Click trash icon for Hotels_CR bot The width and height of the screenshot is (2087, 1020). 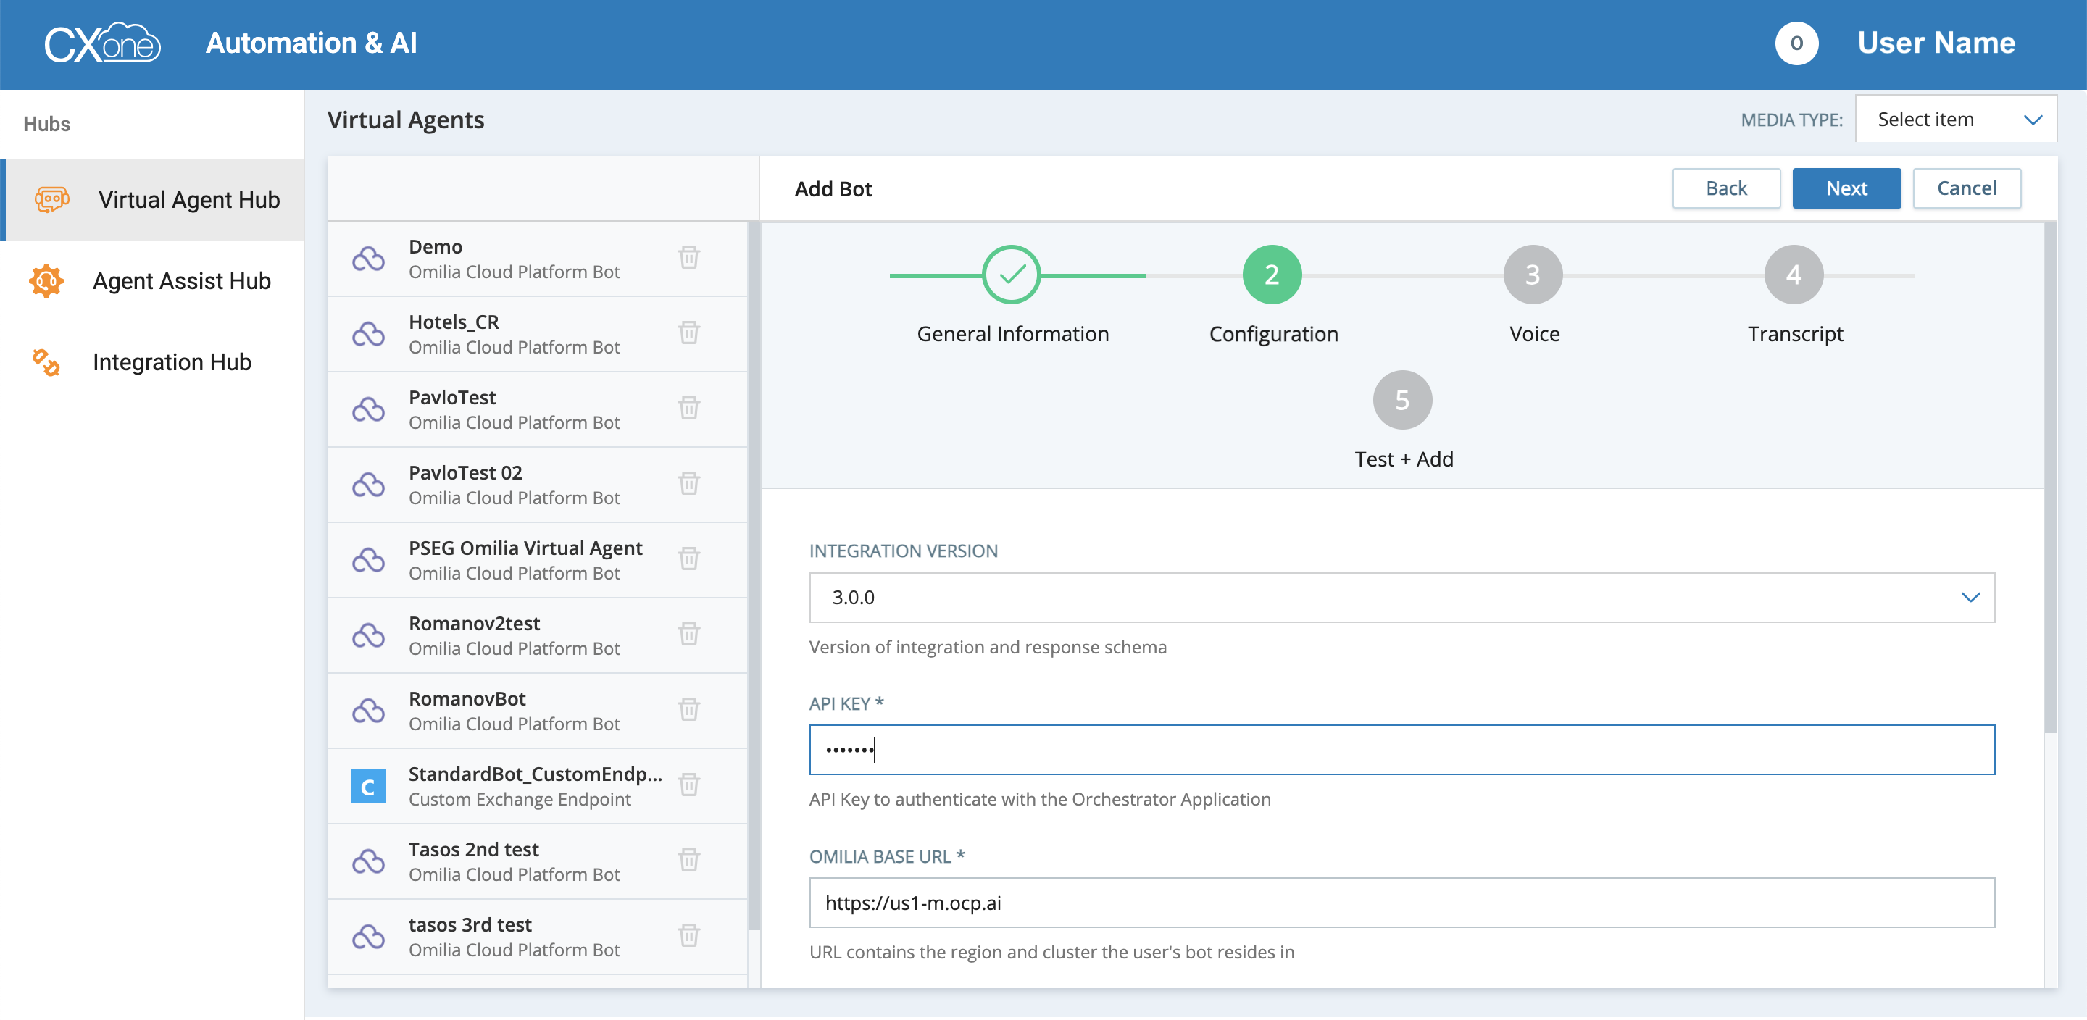[x=688, y=333]
